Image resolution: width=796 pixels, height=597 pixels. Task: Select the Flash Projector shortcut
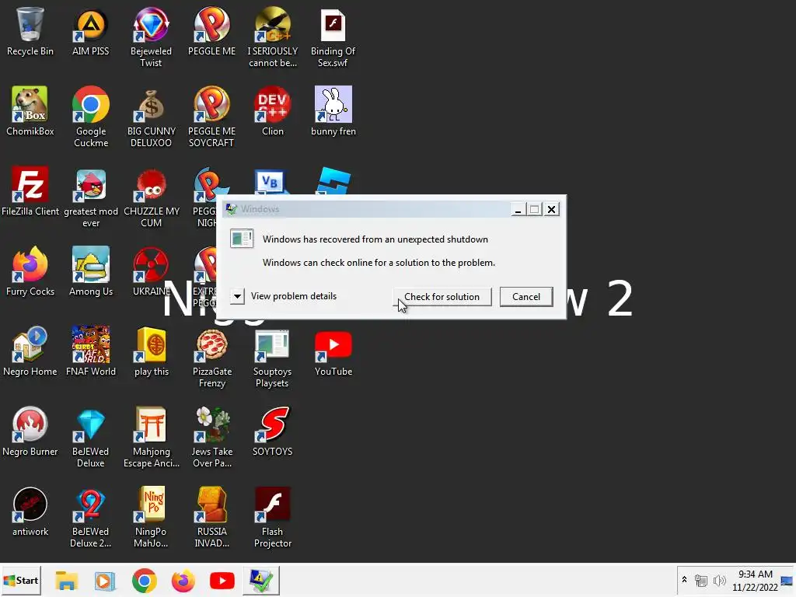point(273,518)
